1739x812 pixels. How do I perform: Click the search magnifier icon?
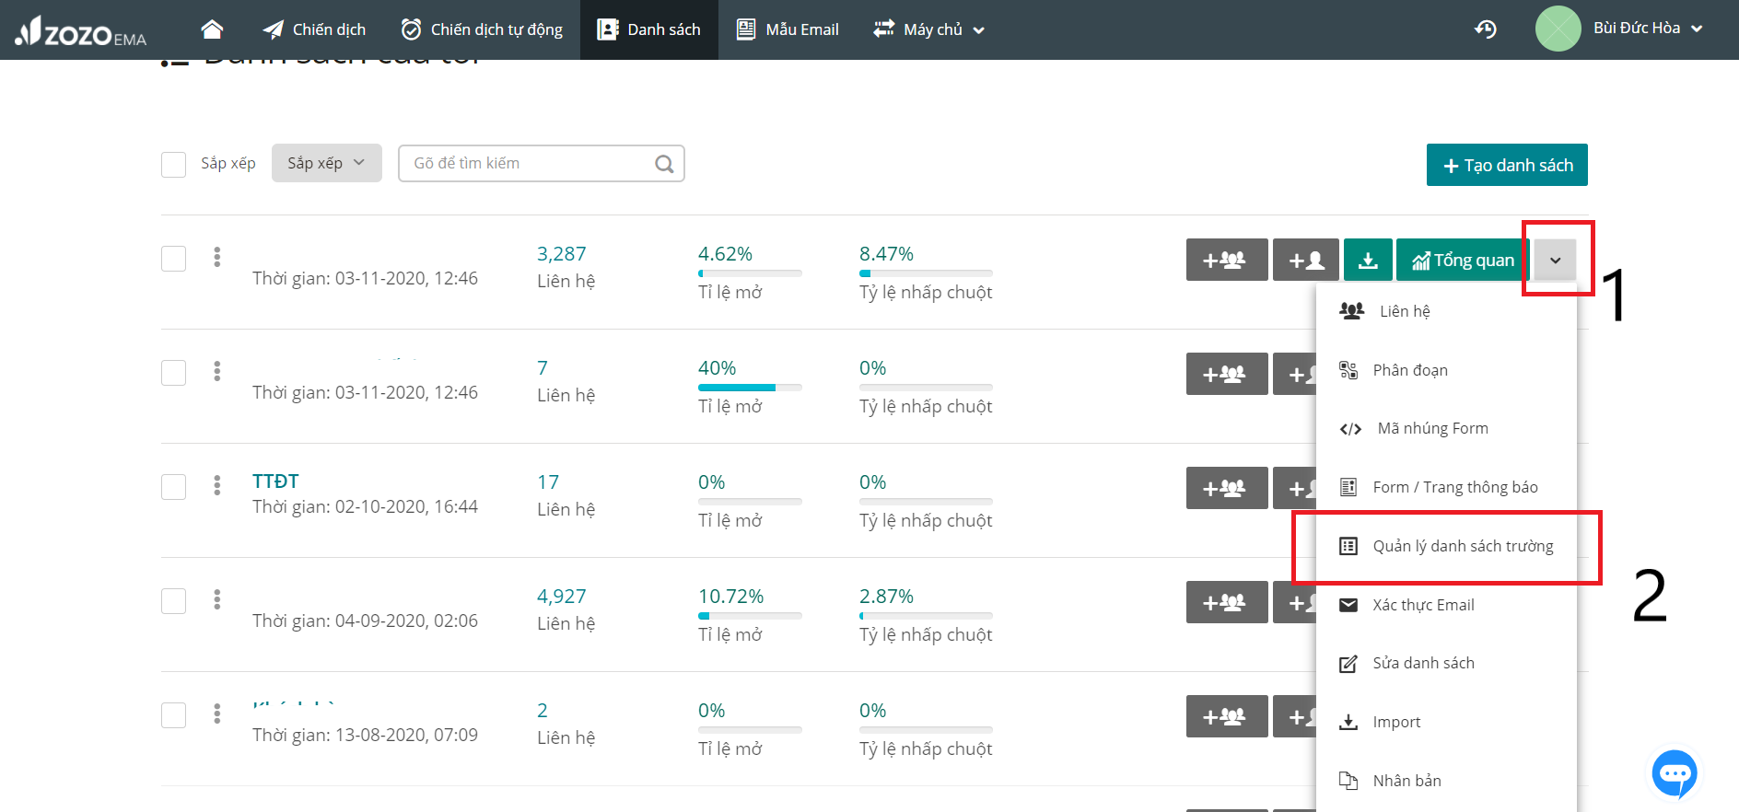click(664, 164)
